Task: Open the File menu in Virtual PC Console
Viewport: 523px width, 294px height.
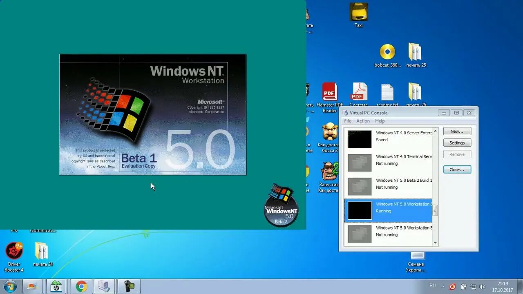Action: click(348, 121)
